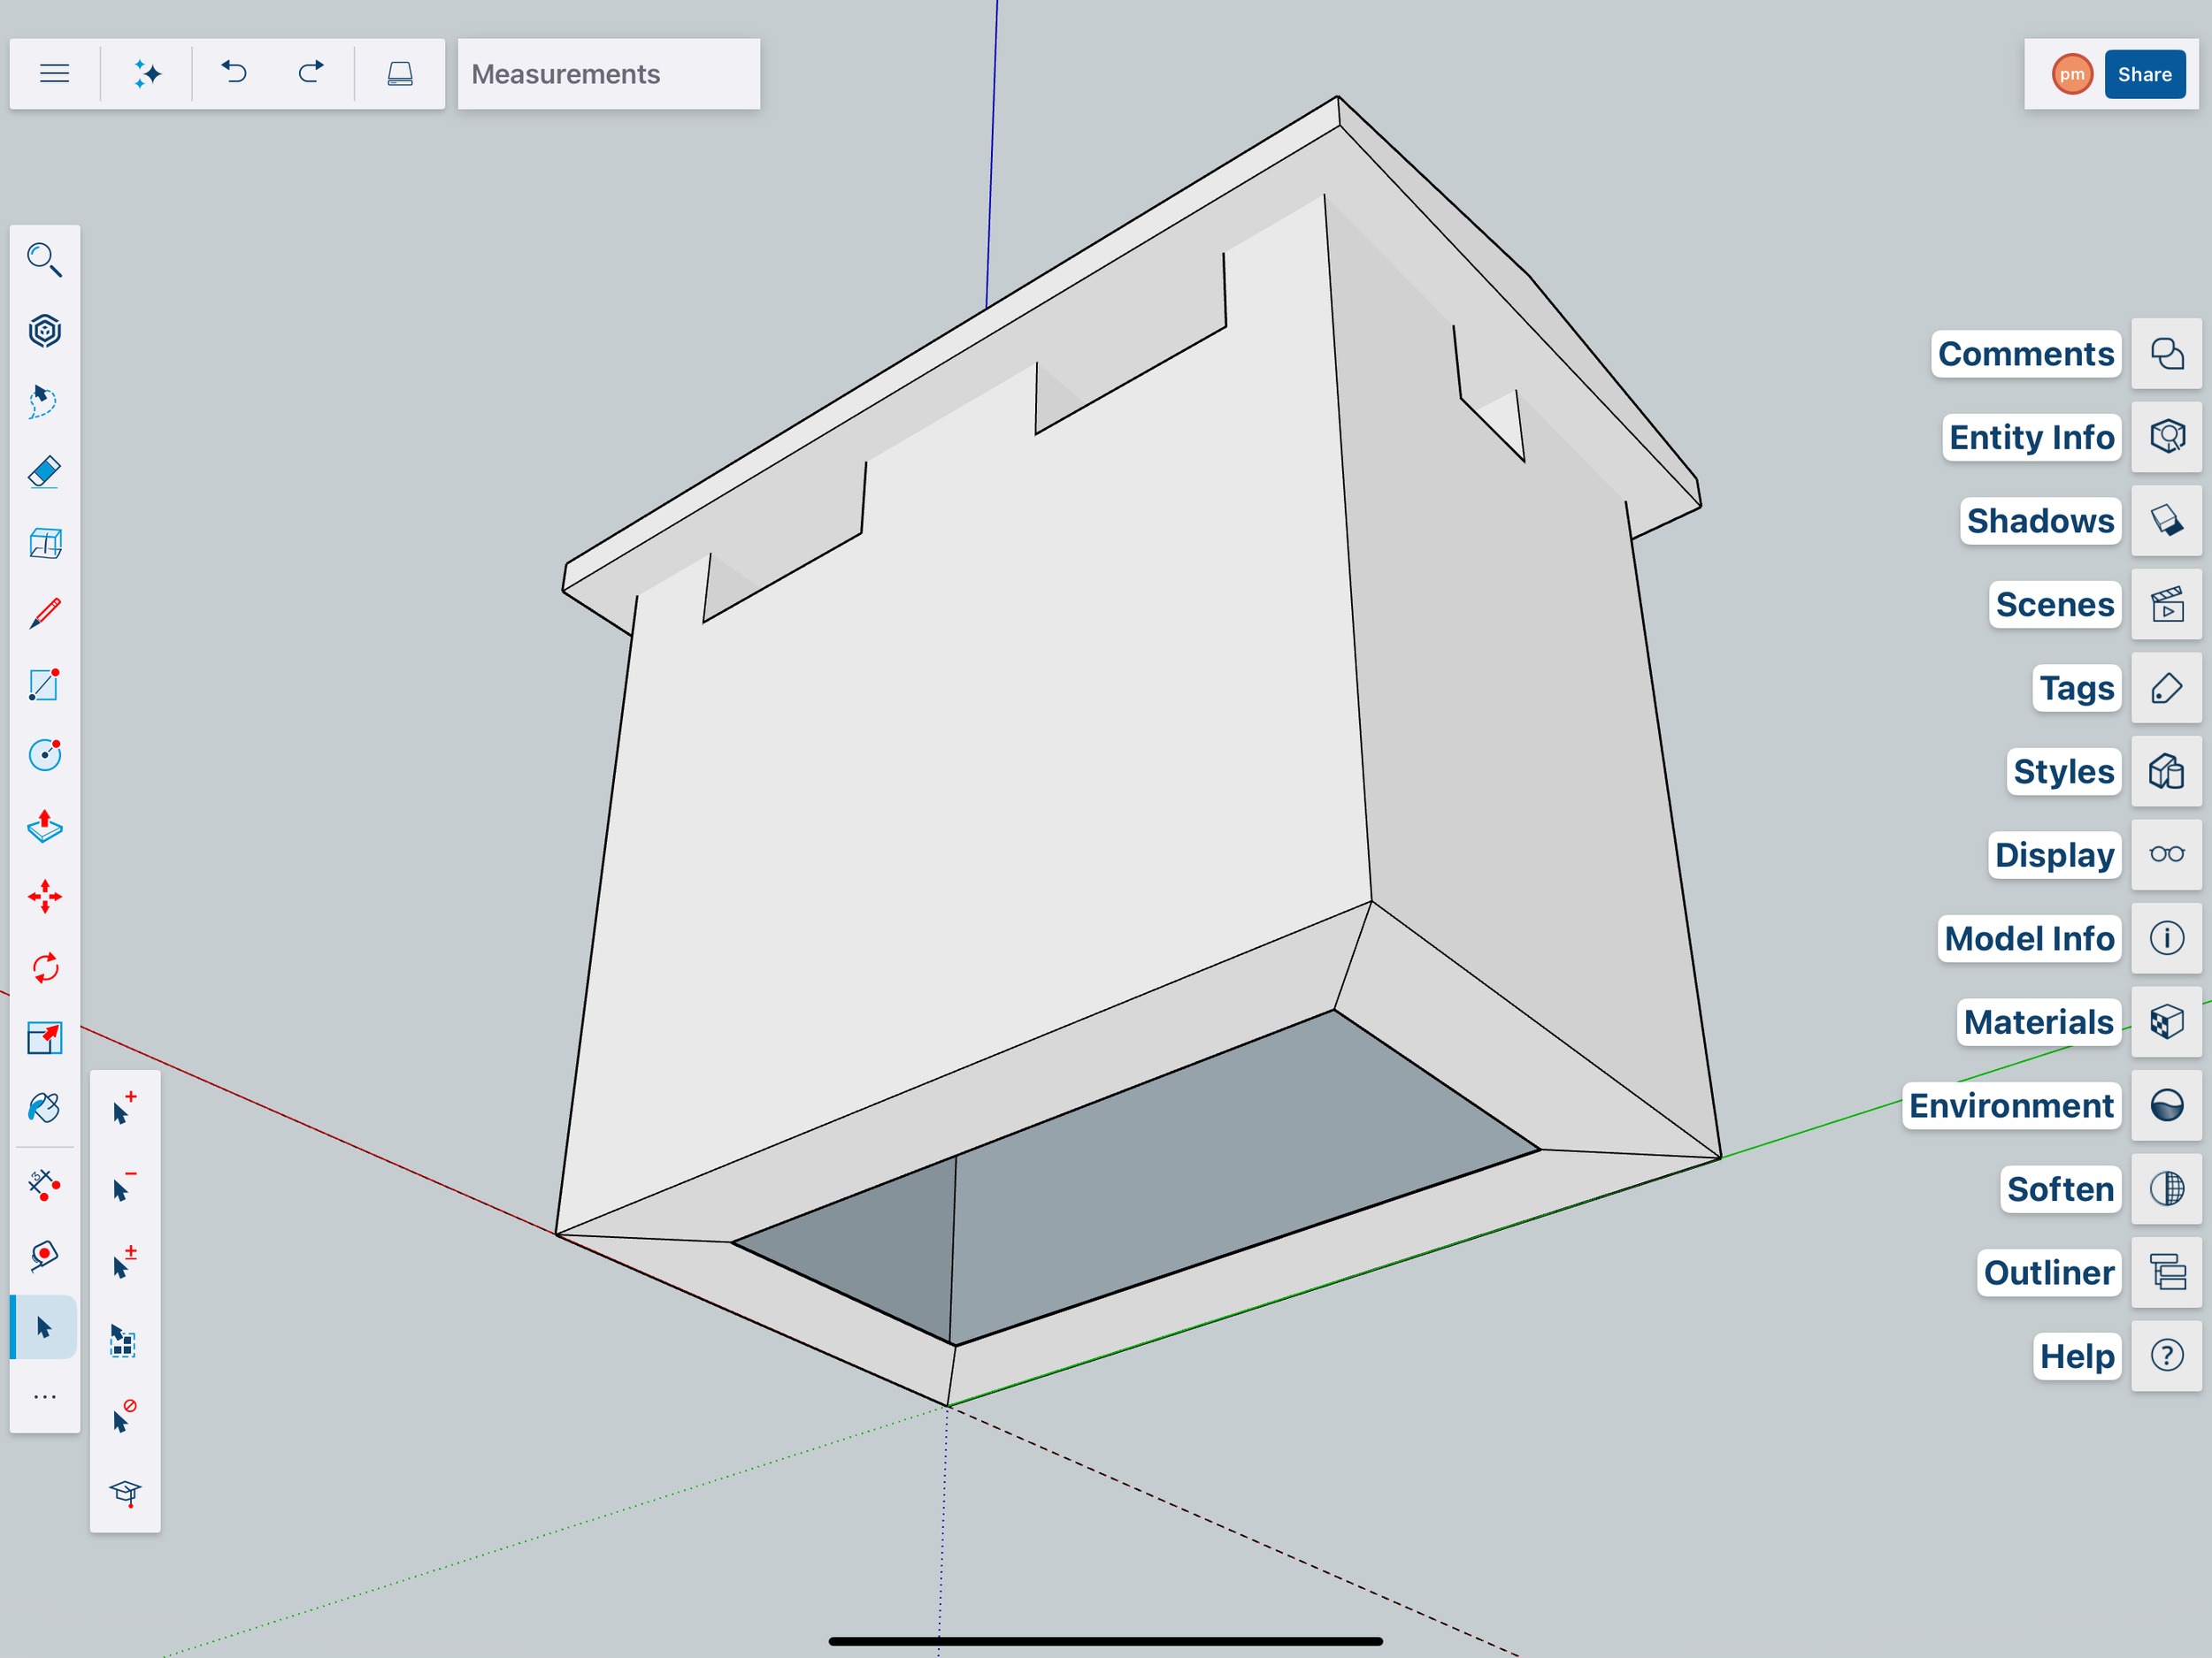
Task: Open the hamburger main menu
Action: [x=54, y=74]
